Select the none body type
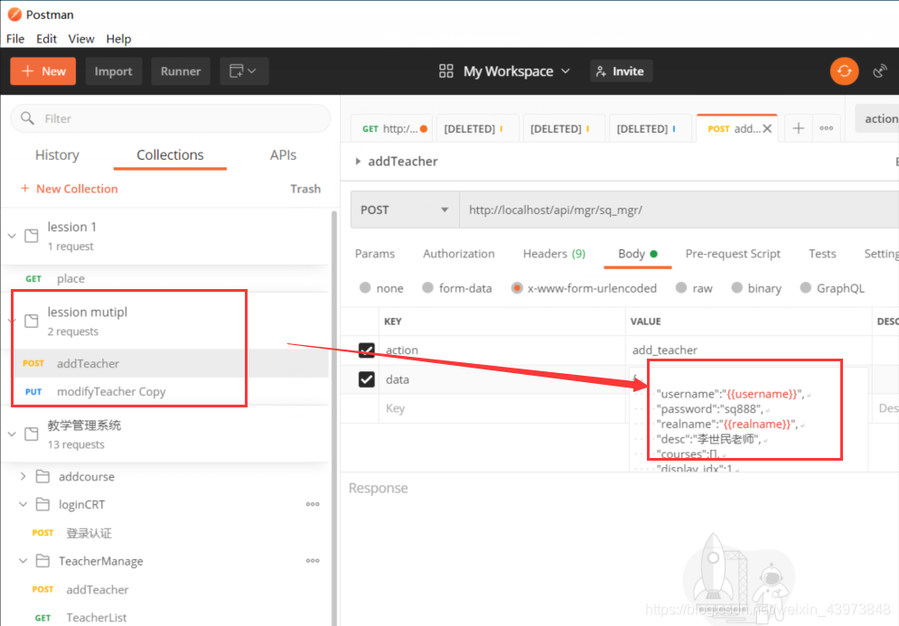This screenshot has width=899, height=626. pyautogui.click(x=365, y=288)
